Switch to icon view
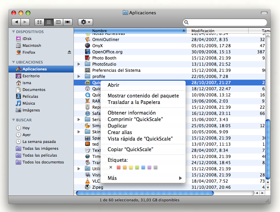280x212 pixels. [x=39, y=22]
